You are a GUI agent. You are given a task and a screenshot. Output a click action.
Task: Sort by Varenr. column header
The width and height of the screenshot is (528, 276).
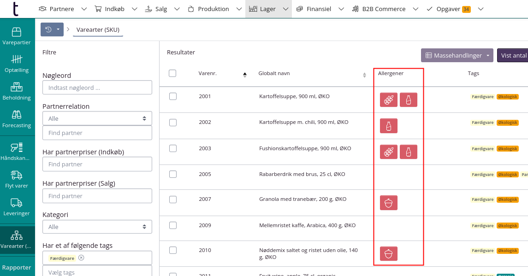point(208,74)
